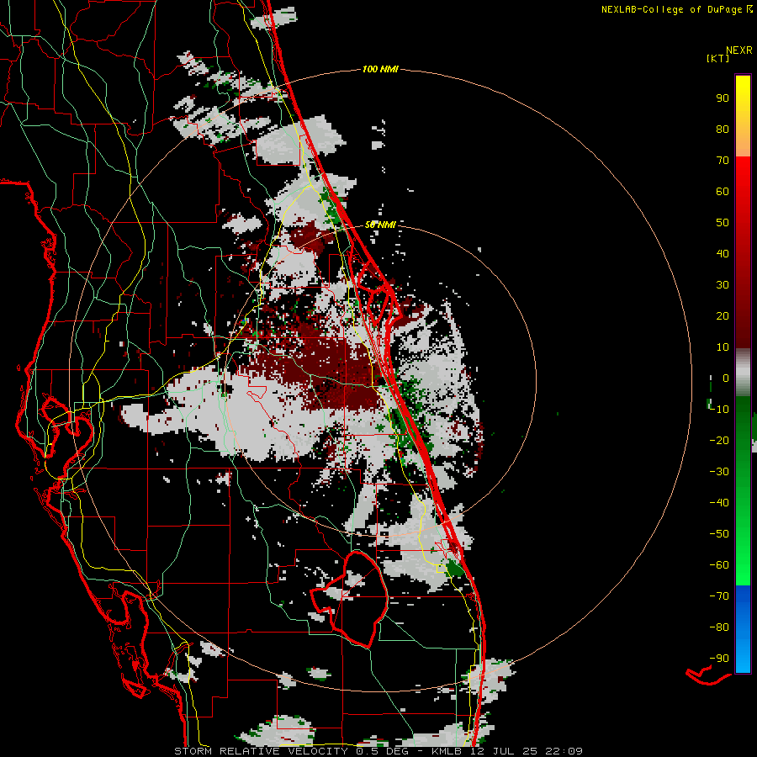757x757 pixels.
Task: Click the 0 knot scale label
Action: [726, 378]
